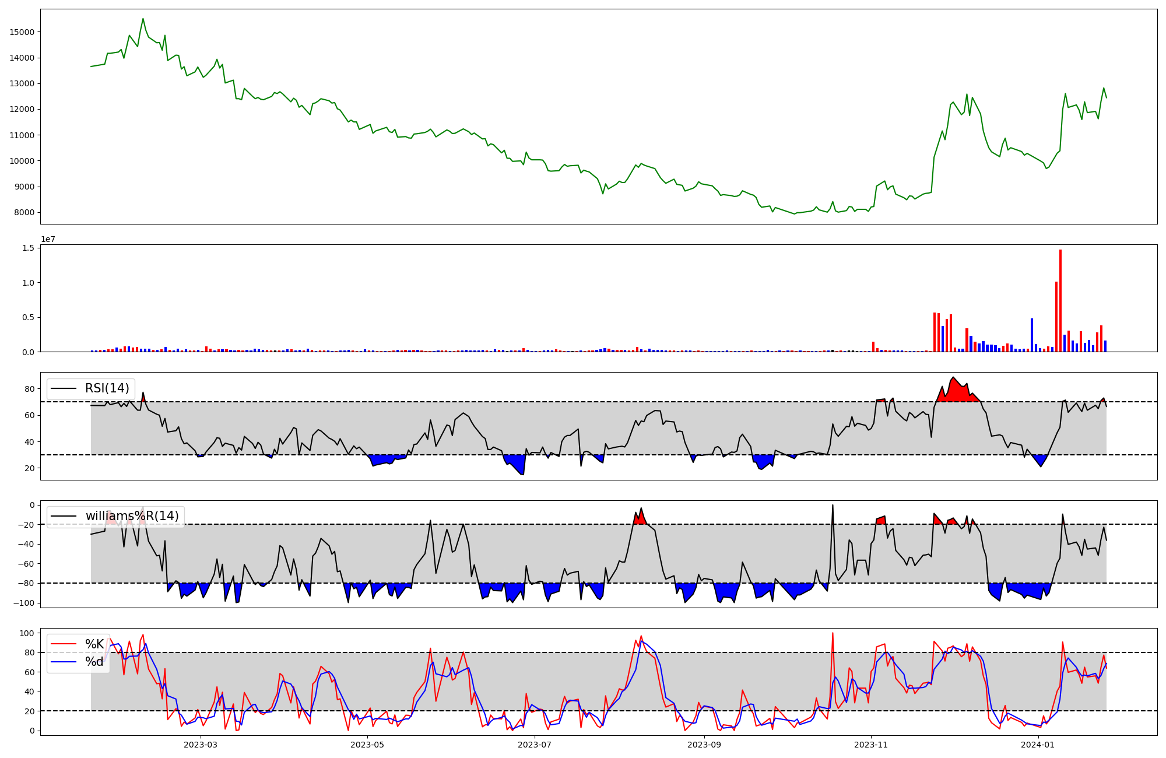Click the 1e7 volume scale notation
Screen dimensions: 1166x758
click(x=48, y=239)
